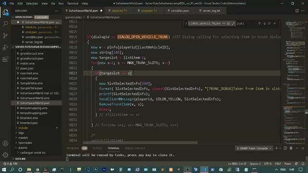The image size is (308, 173).
Task: Expand the models folder
Action: tap(23, 138)
